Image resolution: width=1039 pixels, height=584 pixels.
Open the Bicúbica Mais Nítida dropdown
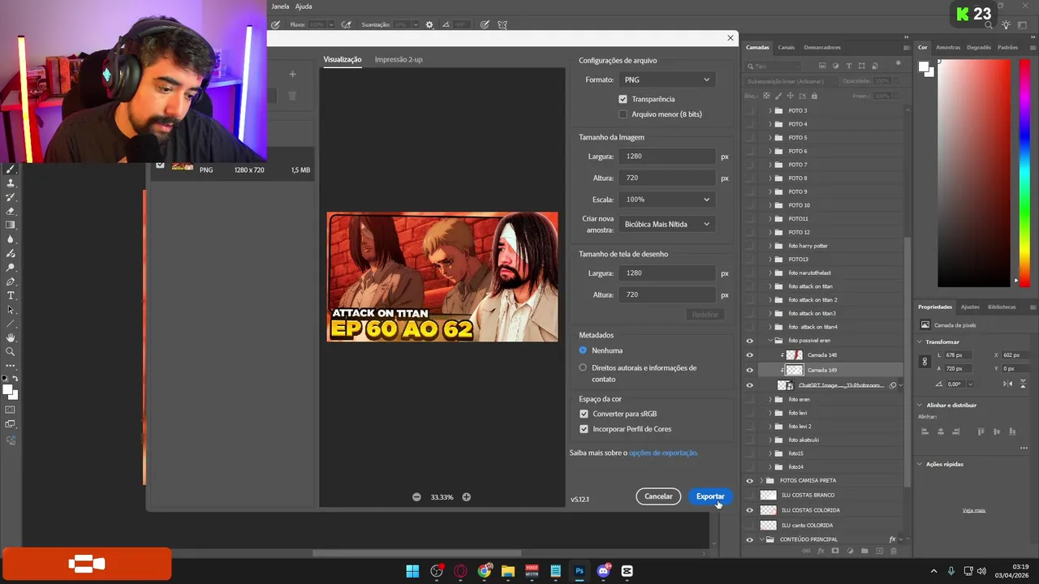[x=667, y=224]
